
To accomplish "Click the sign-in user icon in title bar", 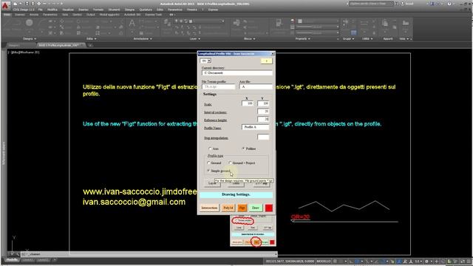I will (402, 4).
